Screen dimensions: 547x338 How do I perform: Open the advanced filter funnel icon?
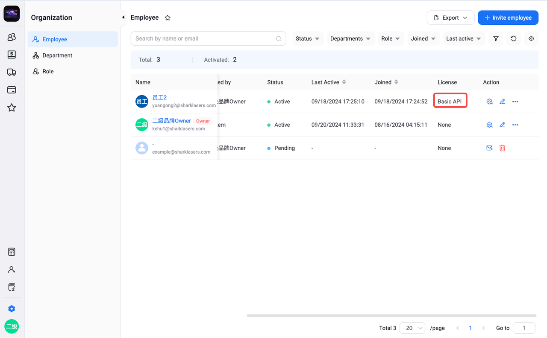click(496, 38)
